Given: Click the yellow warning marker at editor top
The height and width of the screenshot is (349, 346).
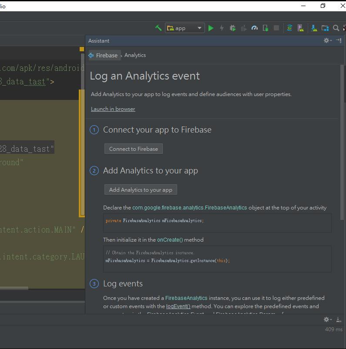Looking at the screenshot, I should click(x=82, y=49).
